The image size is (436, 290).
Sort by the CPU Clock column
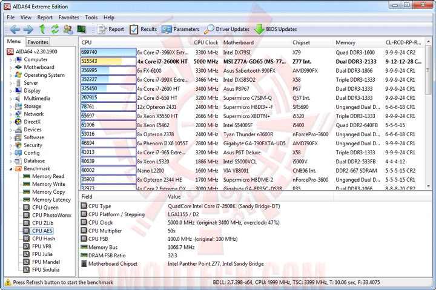(206, 42)
